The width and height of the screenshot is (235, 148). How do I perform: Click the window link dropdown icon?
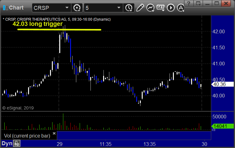[198, 3]
